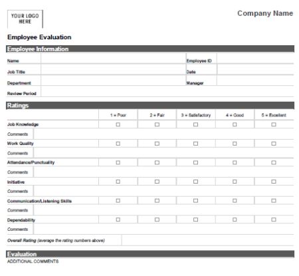Click the Date input field
299x276 pixels.
(255, 70)
